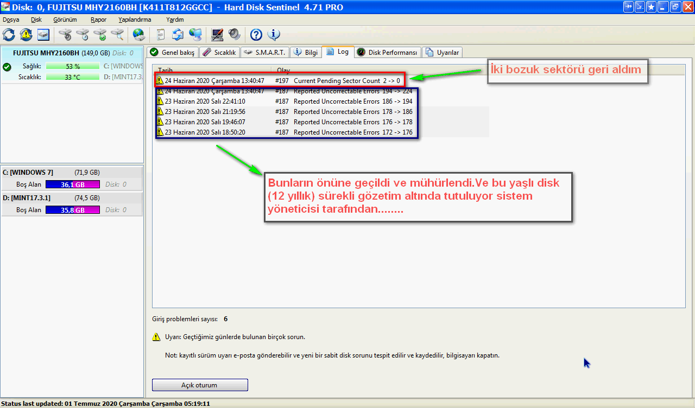Click the Olay column header
The height and width of the screenshot is (408, 695).
point(283,71)
